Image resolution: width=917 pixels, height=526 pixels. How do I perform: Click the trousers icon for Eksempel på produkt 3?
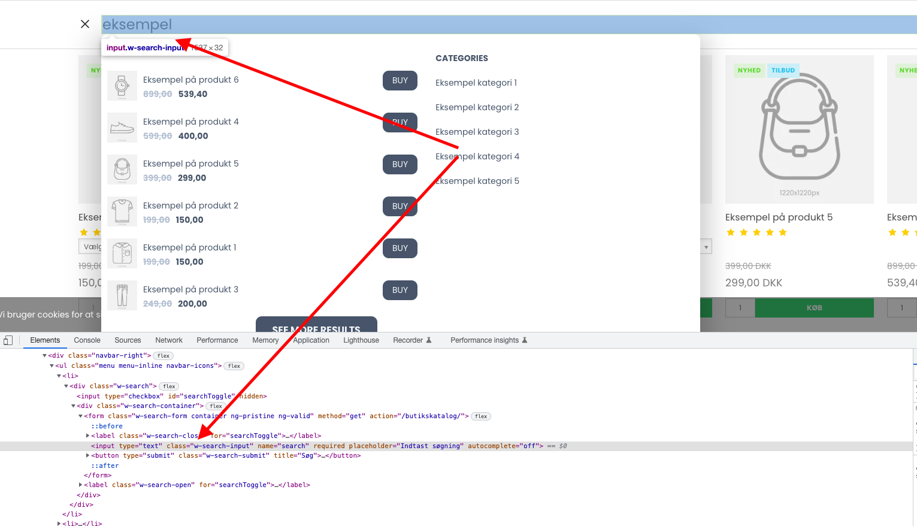tap(122, 295)
